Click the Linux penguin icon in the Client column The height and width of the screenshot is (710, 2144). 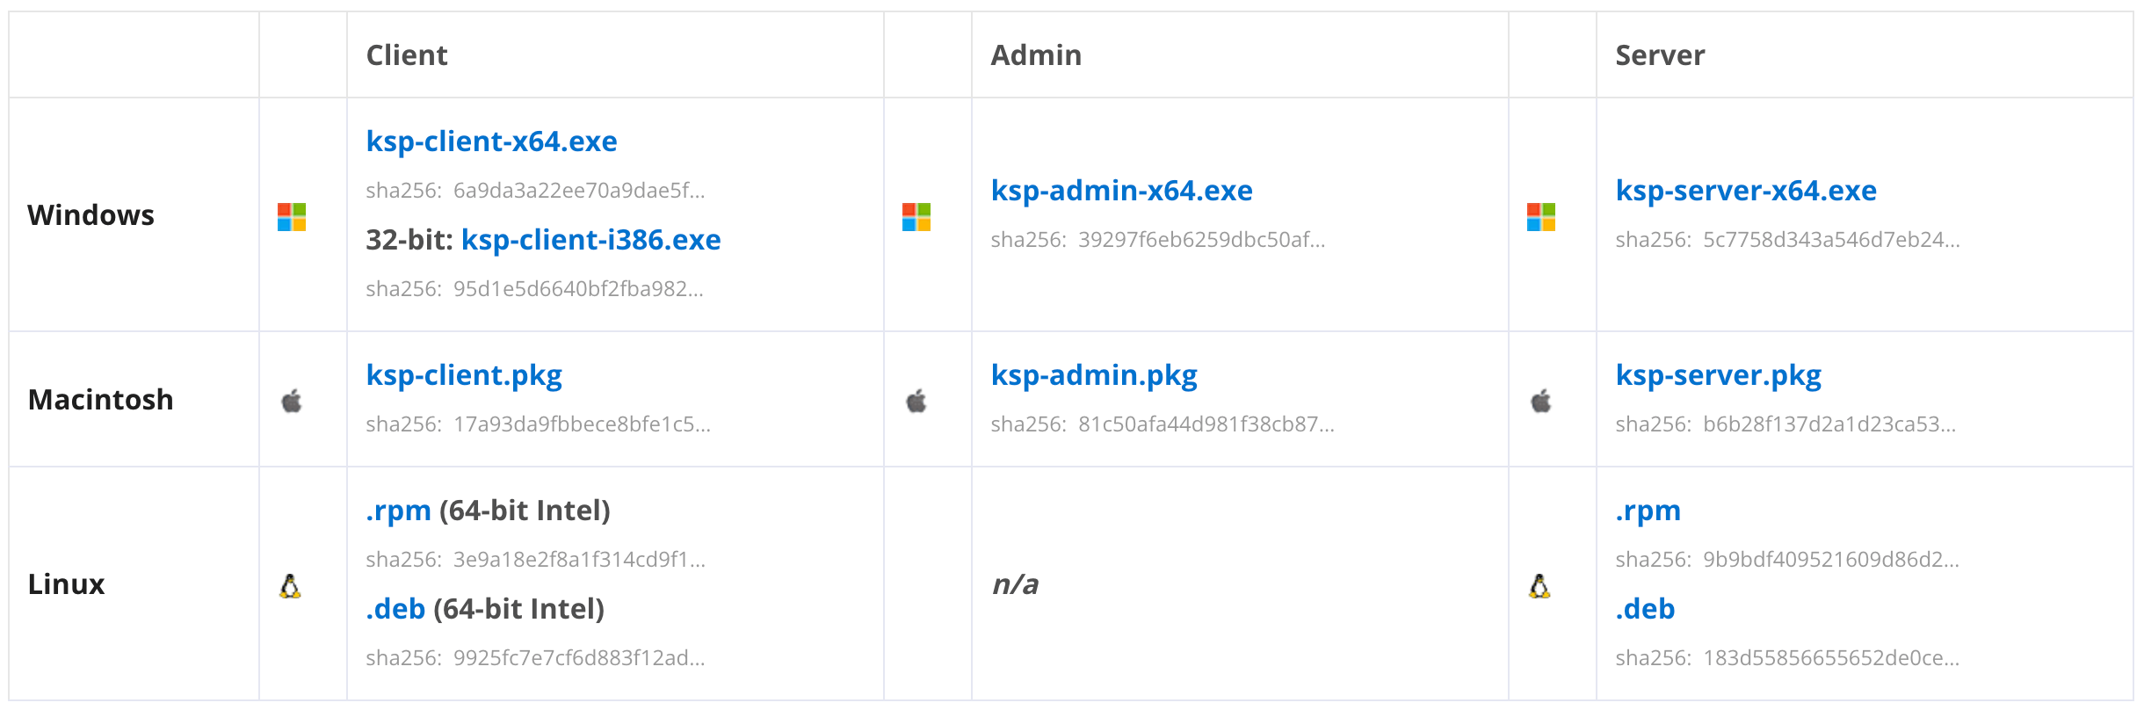coord(292,584)
